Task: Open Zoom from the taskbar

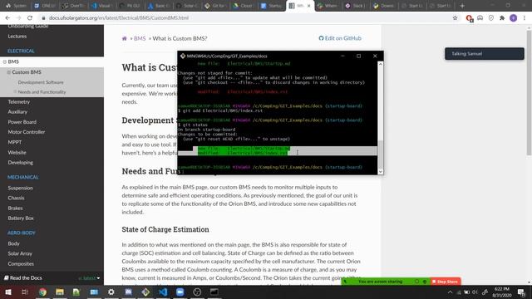Action: point(180,292)
